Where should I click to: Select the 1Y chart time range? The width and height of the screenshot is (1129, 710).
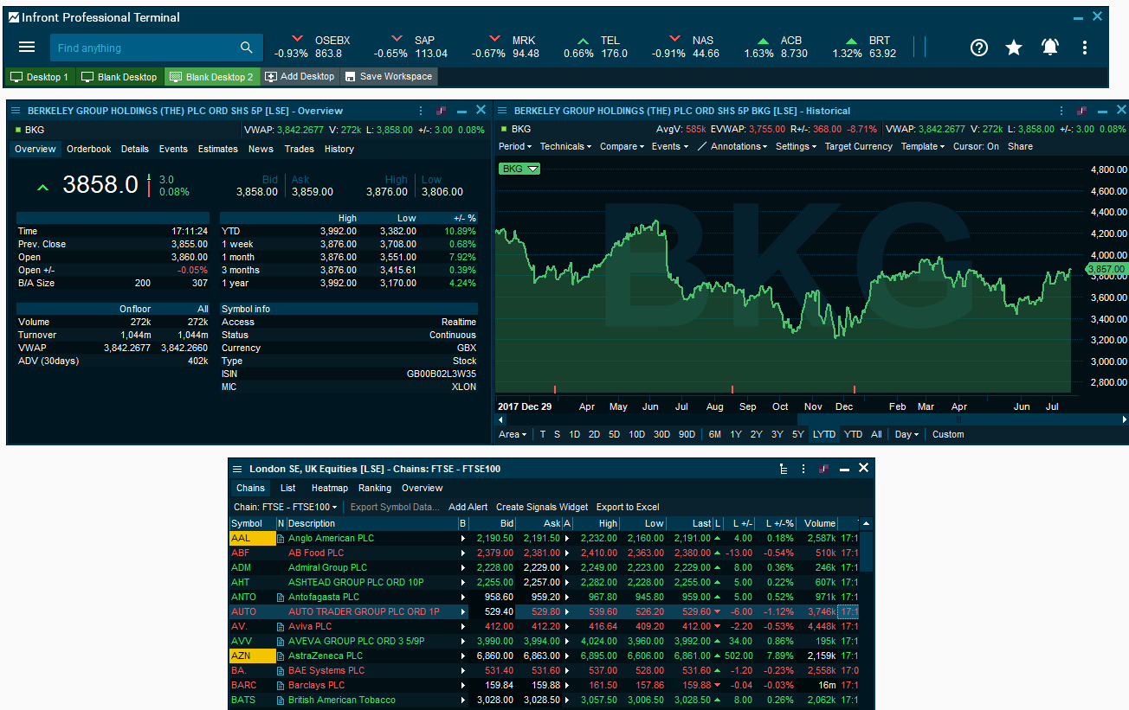pos(735,434)
